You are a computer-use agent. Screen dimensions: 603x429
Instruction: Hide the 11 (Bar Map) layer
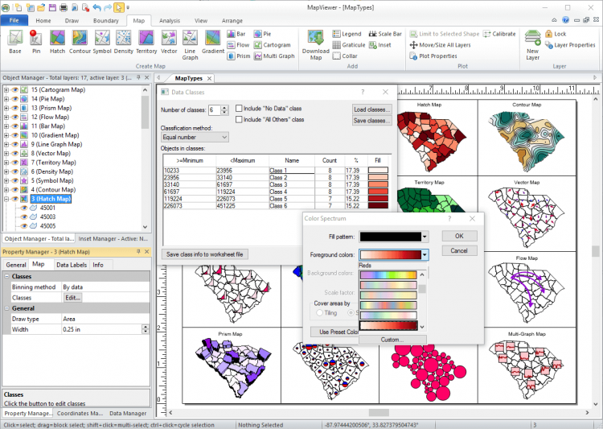15,126
